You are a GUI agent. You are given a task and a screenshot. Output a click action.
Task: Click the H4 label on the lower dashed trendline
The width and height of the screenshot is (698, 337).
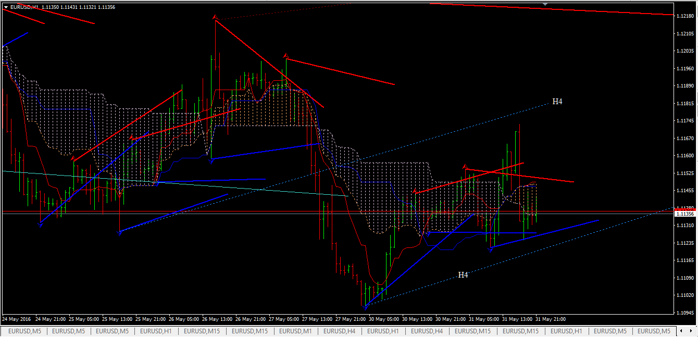[463, 275]
